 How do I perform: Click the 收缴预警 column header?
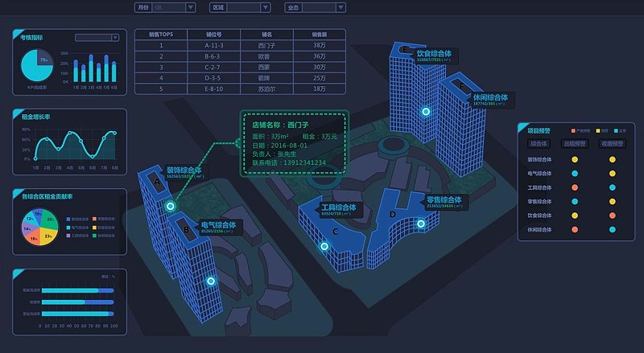click(613, 144)
